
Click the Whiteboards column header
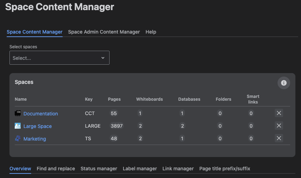(x=149, y=99)
